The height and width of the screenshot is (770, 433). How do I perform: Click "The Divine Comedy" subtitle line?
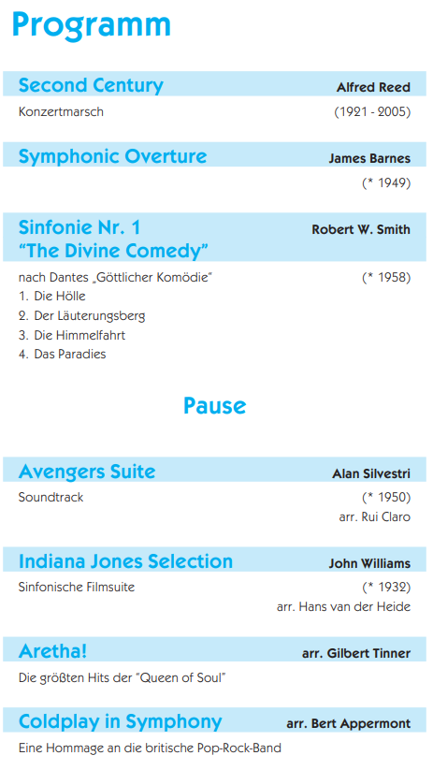tap(113, 251)
